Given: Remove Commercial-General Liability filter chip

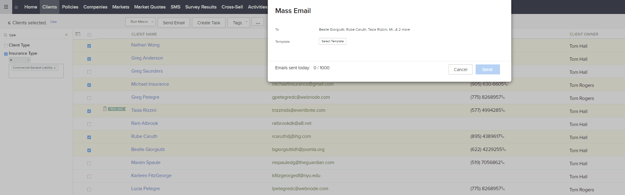Looking at the screenshot, I should coord(55,68).
